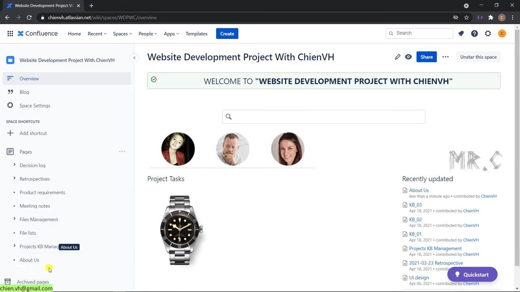The image size is (520, 292).
Task: Expand the Files Management page tree
Action: 14,219
